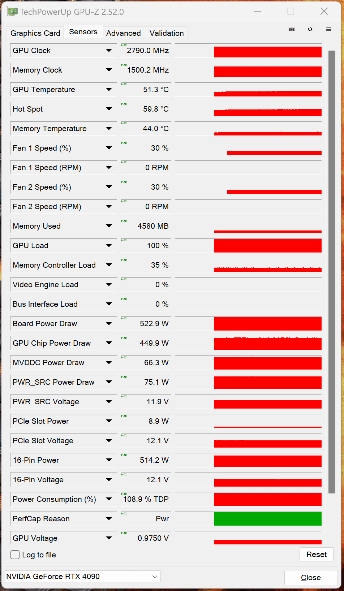This screenshot has width=344, height=591.
Task: Click the GPU Temperature history graph
Action: pos(248,90)
